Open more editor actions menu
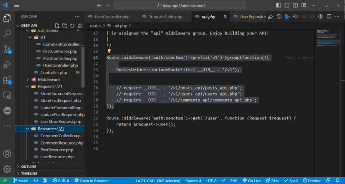Image resolution: width=345 pixels, height=184 pixels. point(337,16)
